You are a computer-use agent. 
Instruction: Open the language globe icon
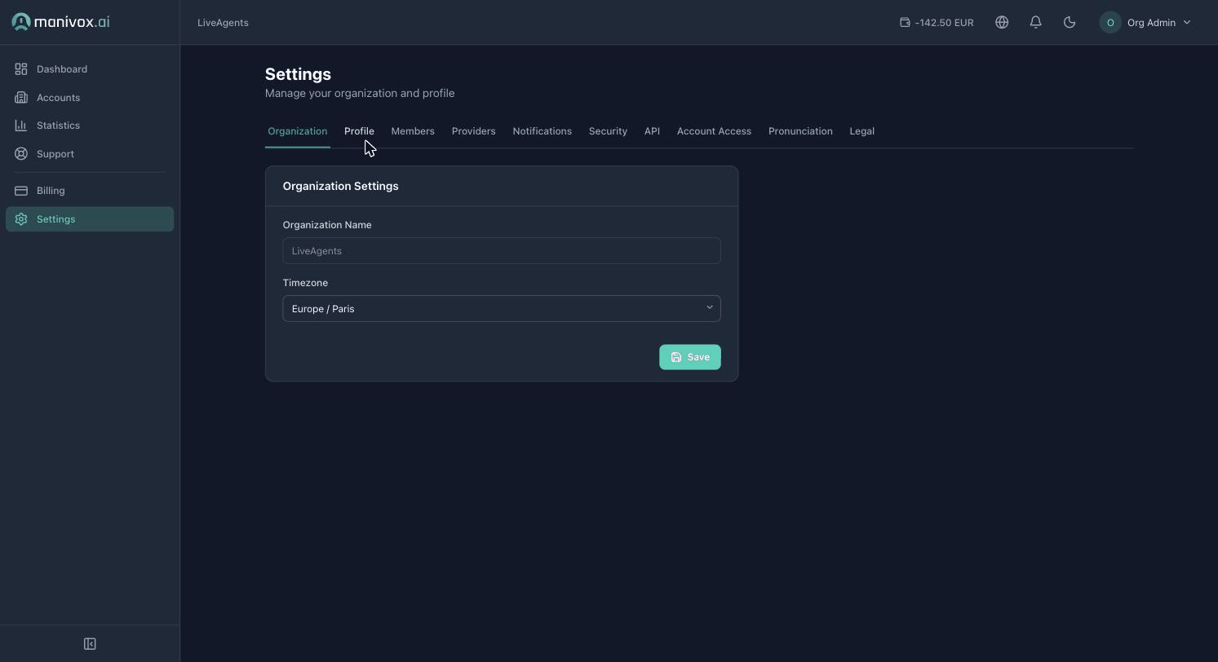[x=1002, y=23]
